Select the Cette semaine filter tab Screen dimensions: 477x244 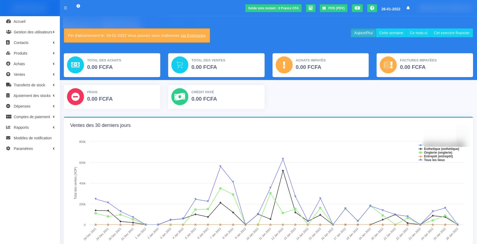point(391,33)
